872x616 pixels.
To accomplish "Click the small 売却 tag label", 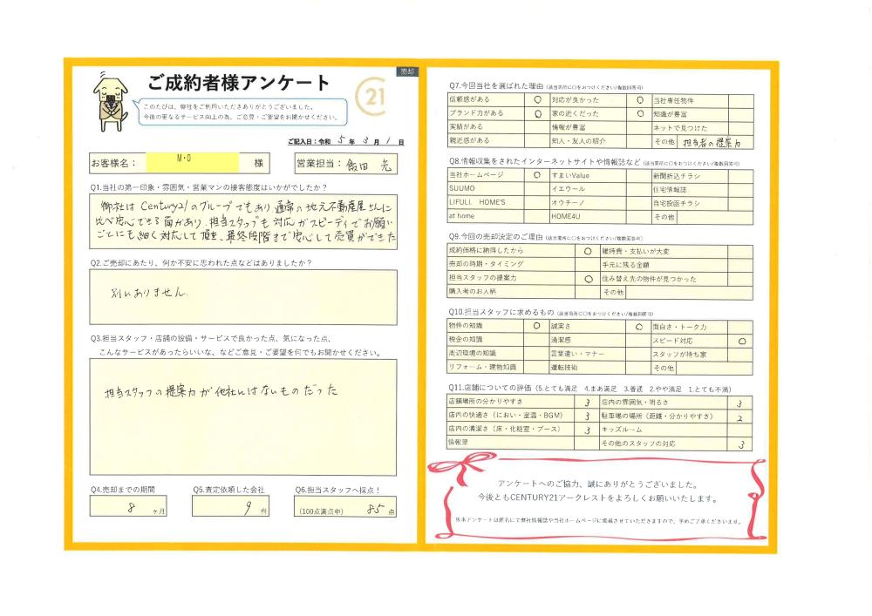I will tap(406, 71).
